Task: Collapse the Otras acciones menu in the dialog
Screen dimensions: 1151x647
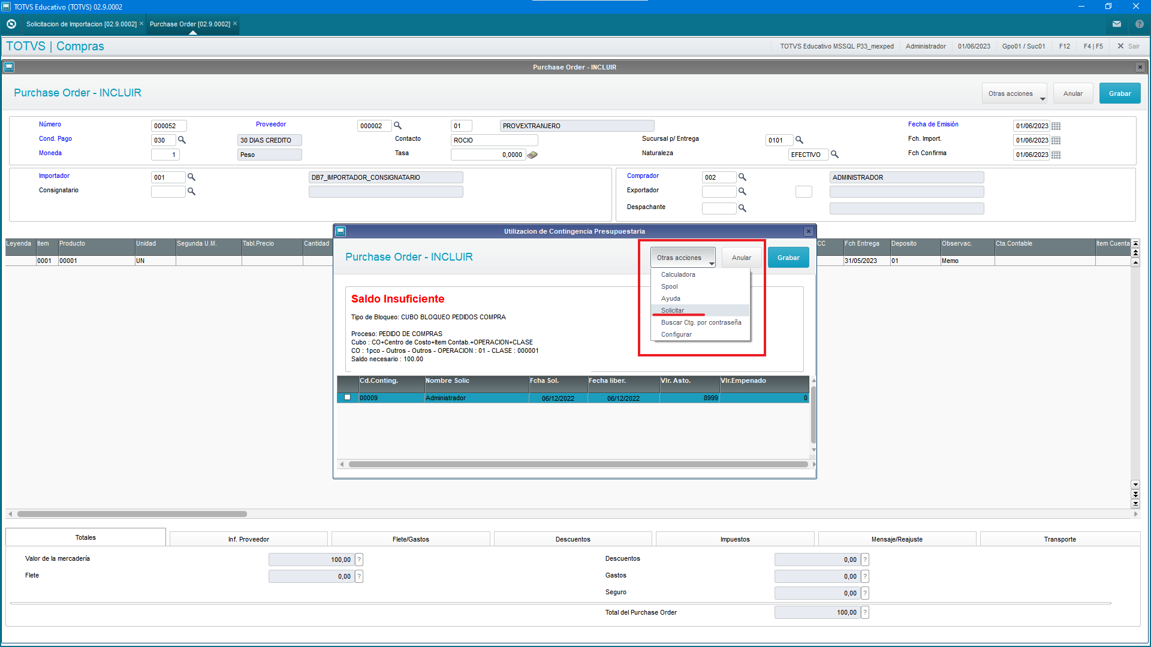Action: coord(683,258)
